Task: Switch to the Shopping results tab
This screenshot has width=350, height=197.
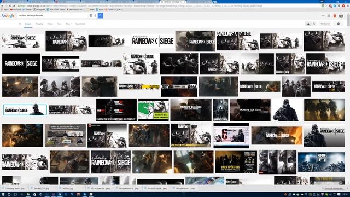Action: (39, 24)
